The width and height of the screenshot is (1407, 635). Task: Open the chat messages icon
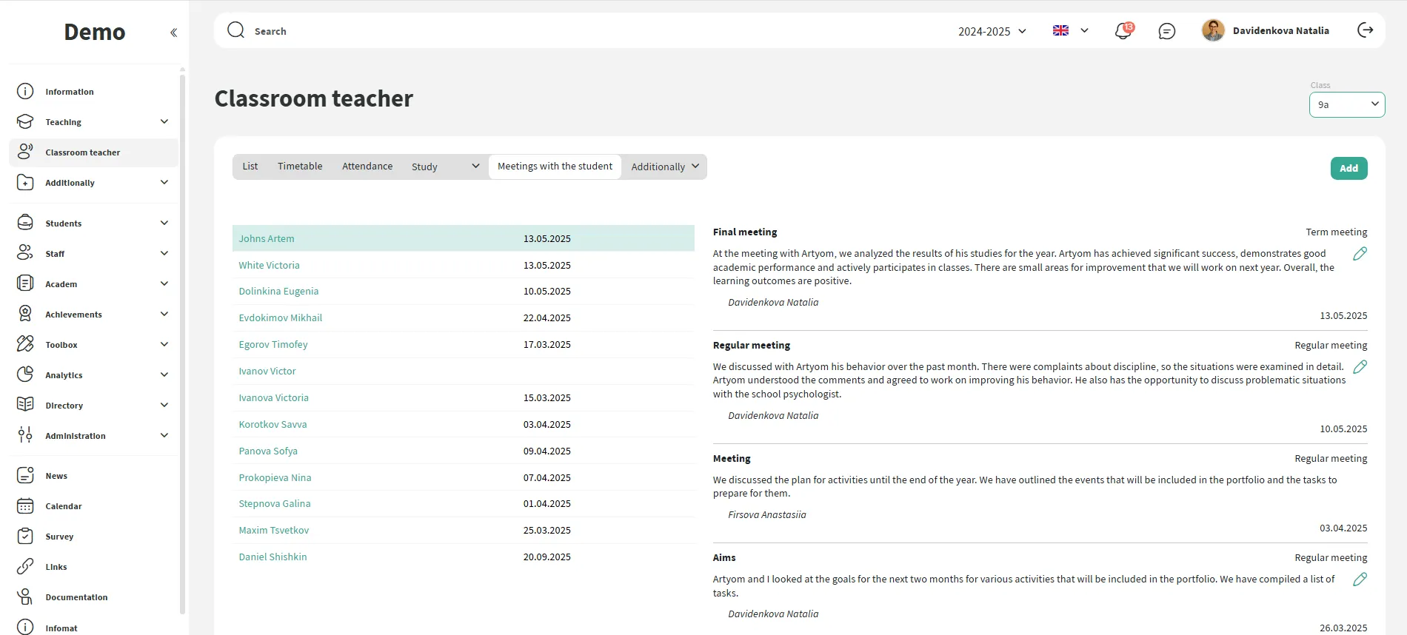tap(1166, 31)
